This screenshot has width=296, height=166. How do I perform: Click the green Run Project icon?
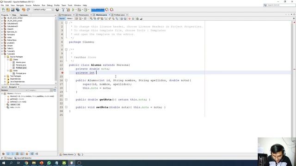[73, 10]
